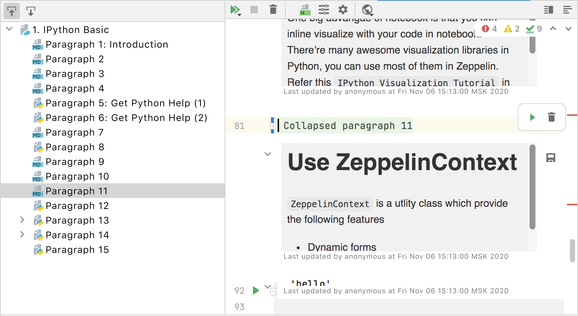The width and height of the screenshot is (578, 316).
Task: Select Paragraph 3 in the structure tree
Action: 75,74
